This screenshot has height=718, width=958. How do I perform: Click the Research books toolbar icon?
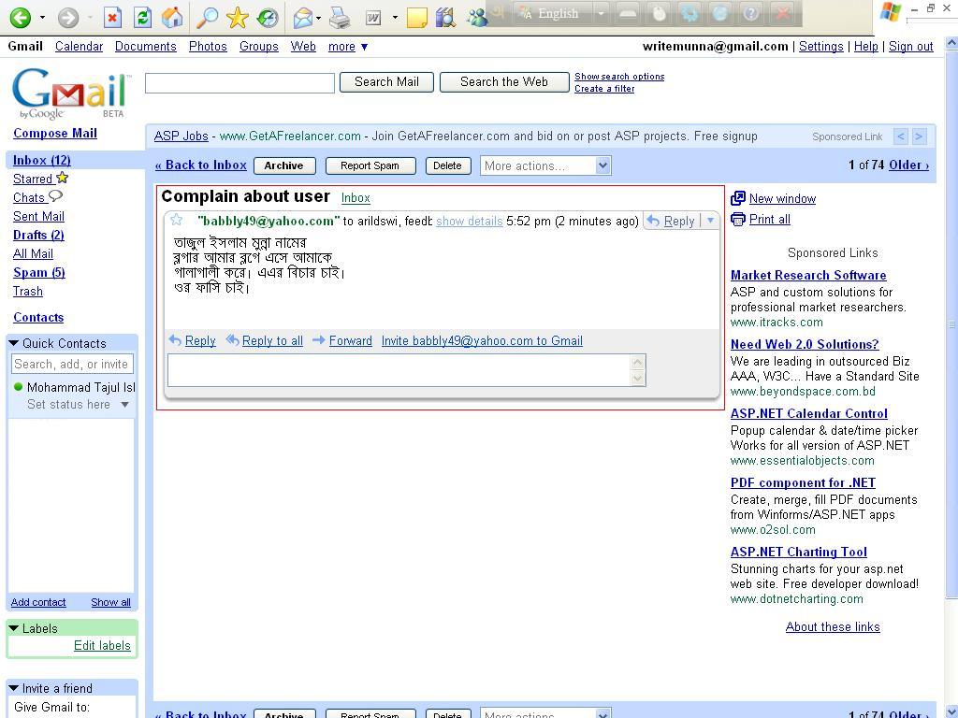click(446, 18)
